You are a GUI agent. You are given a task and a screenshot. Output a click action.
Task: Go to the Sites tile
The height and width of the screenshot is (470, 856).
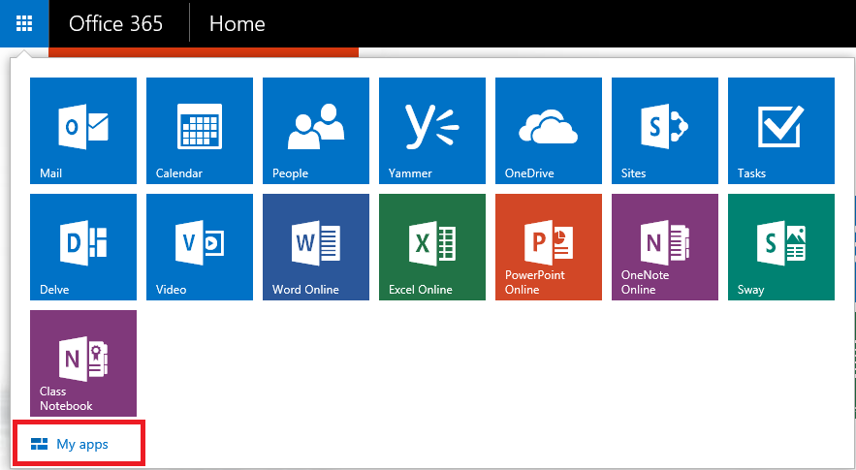(665, 131)
